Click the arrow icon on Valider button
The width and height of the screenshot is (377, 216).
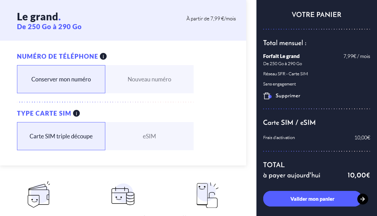[362, 199]
